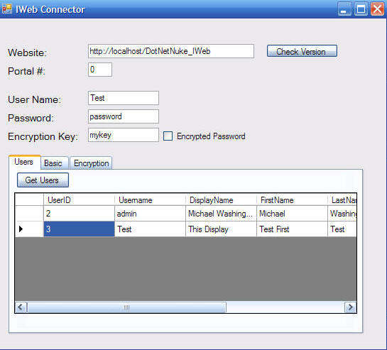Click the 'Michael Washing...' display name cell
Screen dimensions: 387x350
point(221,214)
